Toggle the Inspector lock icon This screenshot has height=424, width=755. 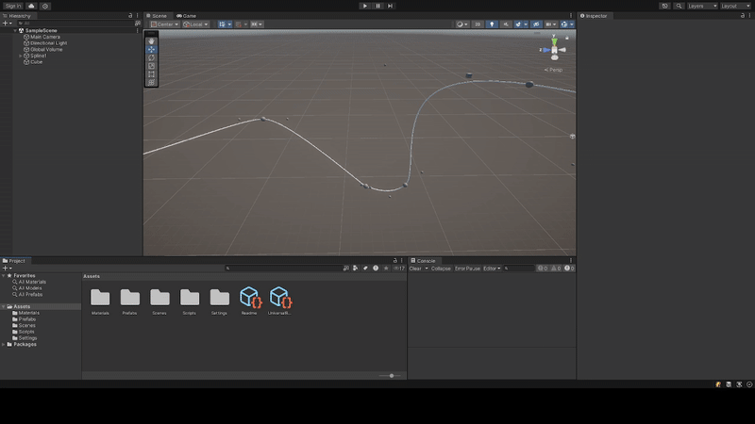tap(743, 16)
